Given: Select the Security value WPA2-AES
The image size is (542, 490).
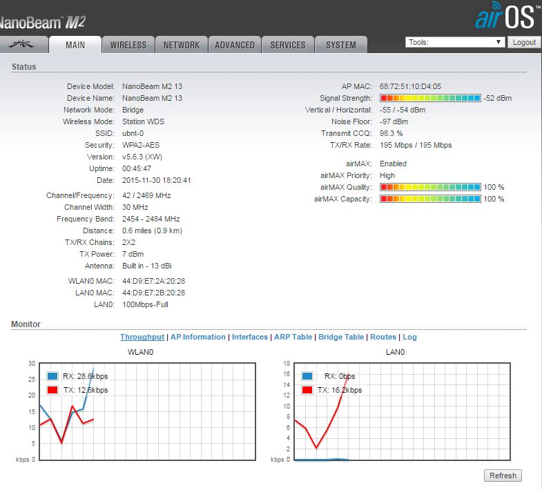Looking at the screenshot, I should 141,145.
